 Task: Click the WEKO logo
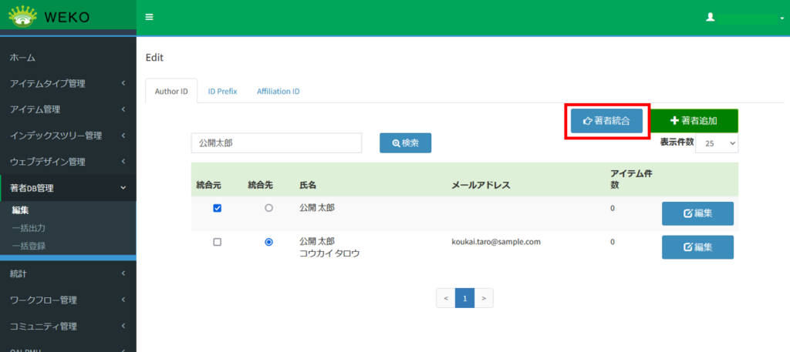pos(50,17)
